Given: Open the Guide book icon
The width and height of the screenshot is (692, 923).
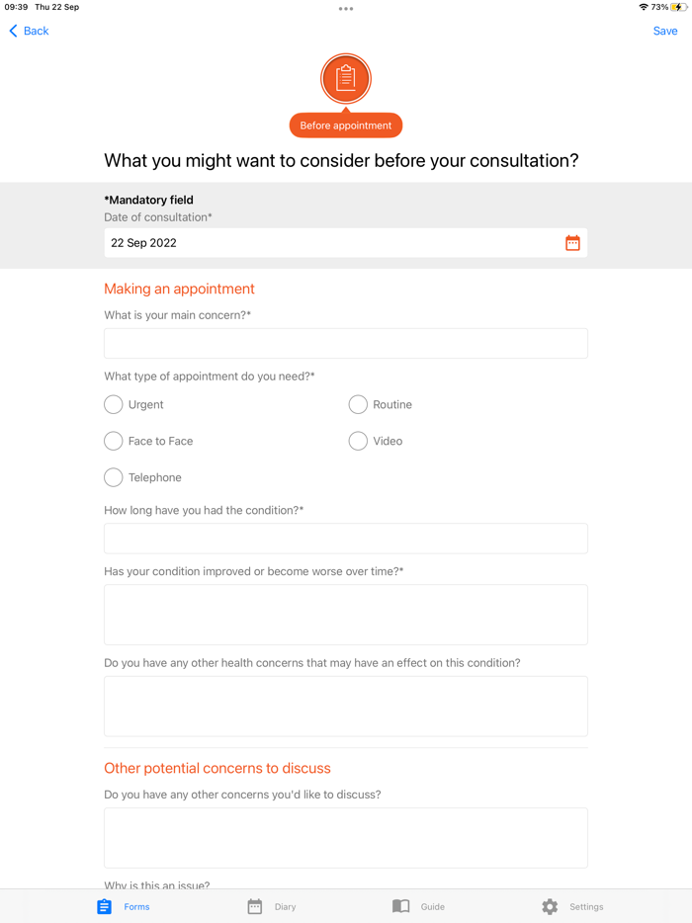Looking at the screenshot, I should tap(400, 906).
